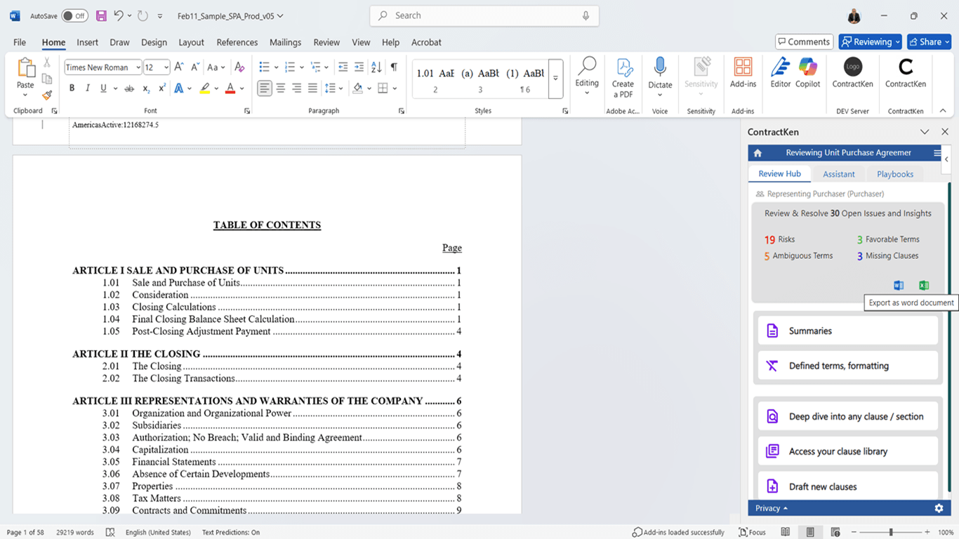Collapse the ribbon chevron
This screenshot has width=959, height=539.
(943, 110)
